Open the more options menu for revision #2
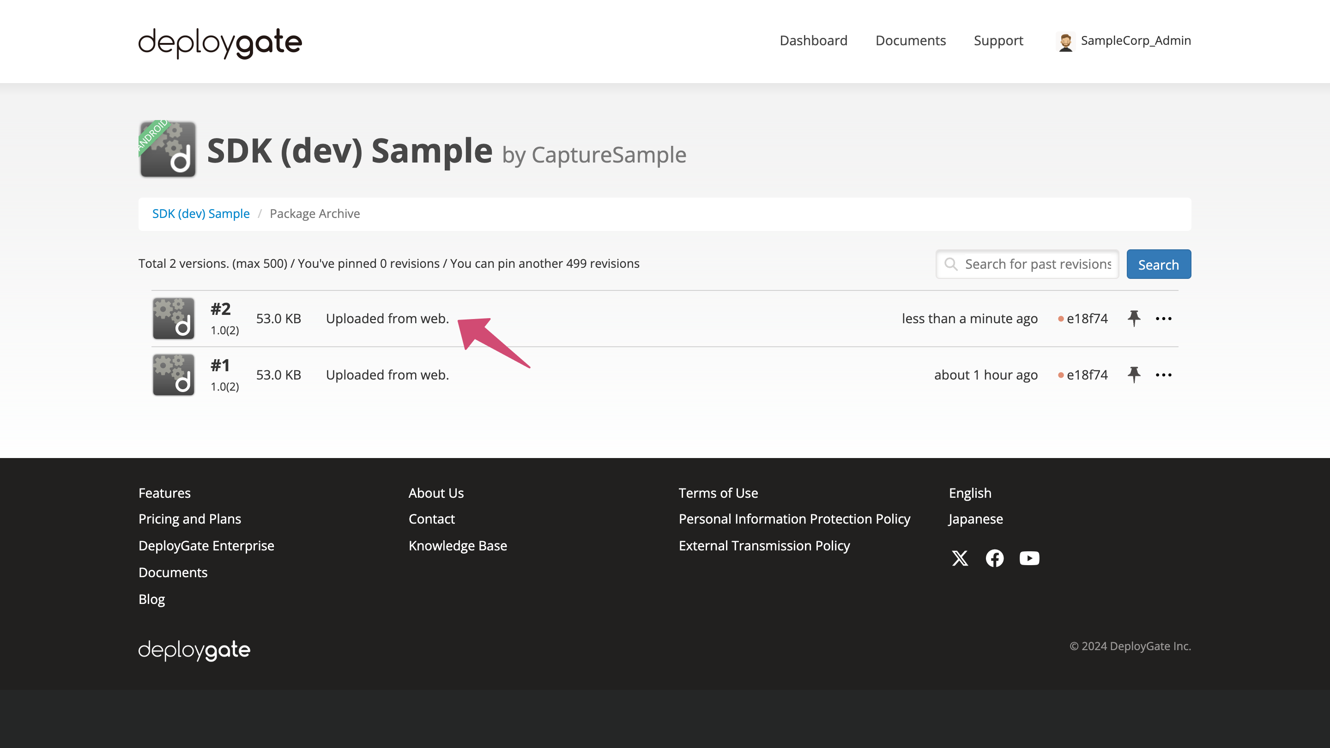Viewport: 1330px width, 748px height. pyautogui.click(x=1163, y=319)
